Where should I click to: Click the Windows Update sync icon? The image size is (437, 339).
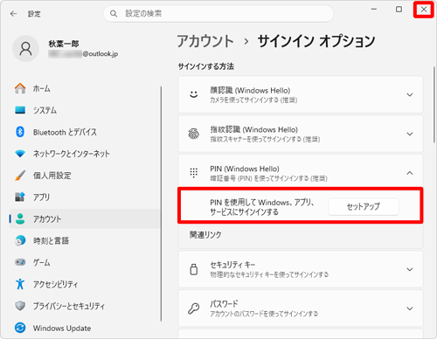[20, 328]
